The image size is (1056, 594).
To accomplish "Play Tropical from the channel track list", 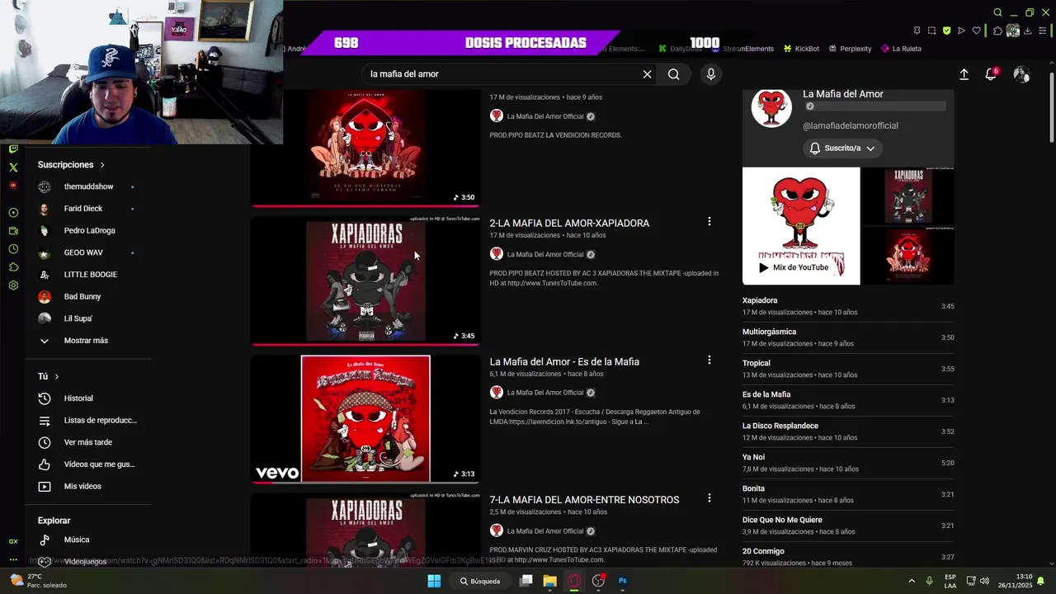I will [848, 369].
